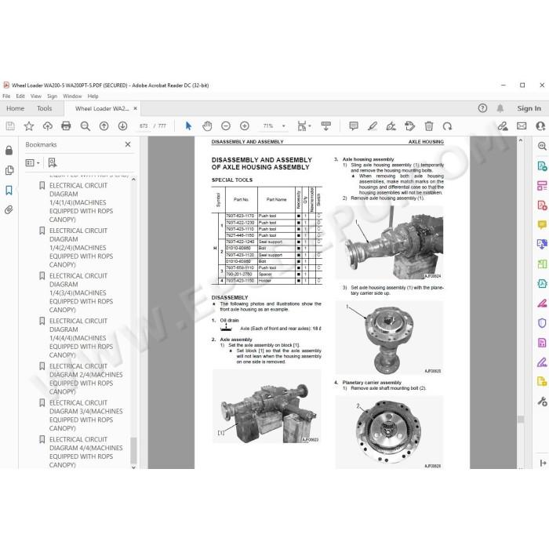Viewport: 549px width, 549px height.
Task: Print the document with printer icon
Action: pos(66,126)
